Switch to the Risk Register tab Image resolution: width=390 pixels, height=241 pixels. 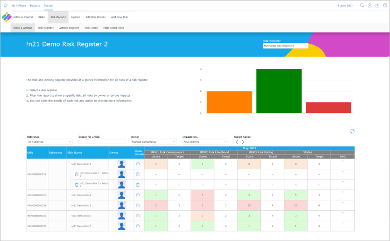[x=46, y=28]
